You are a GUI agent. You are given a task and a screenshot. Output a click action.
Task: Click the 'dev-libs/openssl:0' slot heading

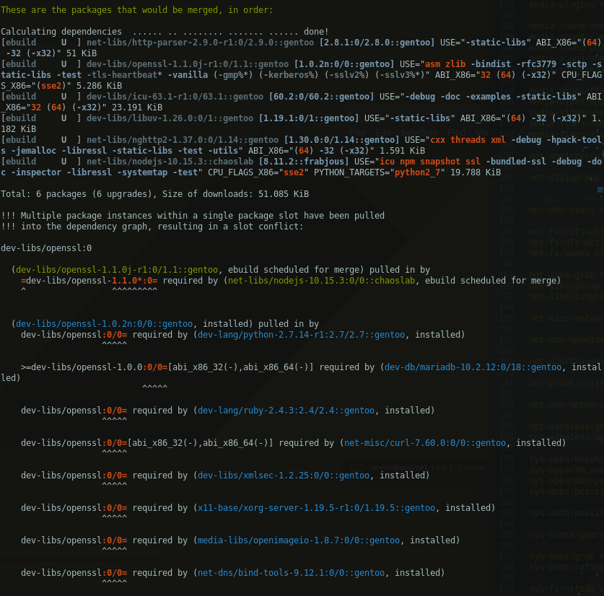pyautogui.click(x=46, y=247)
